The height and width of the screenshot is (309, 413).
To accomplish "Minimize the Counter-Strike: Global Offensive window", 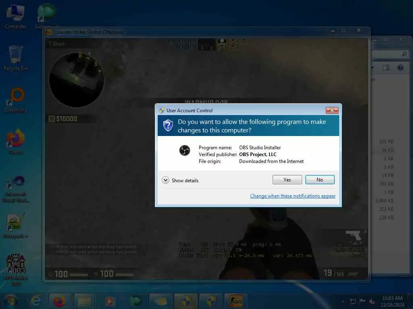I will click(x=333, y=31).
